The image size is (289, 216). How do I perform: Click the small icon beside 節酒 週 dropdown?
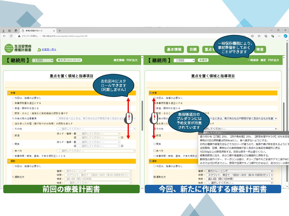(122, 138)
